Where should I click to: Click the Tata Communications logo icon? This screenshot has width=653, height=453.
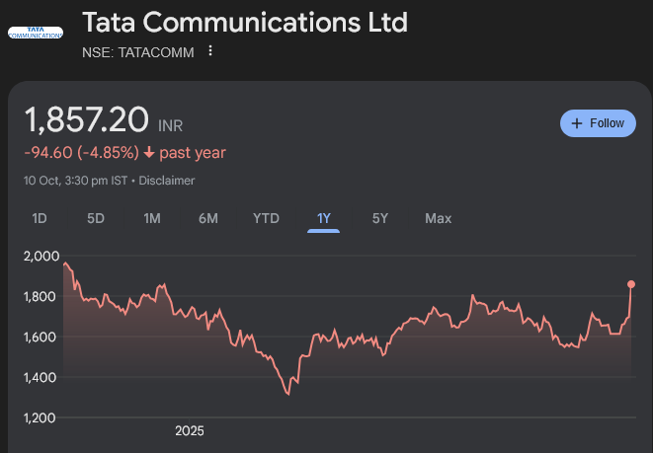tap(35, 33)
